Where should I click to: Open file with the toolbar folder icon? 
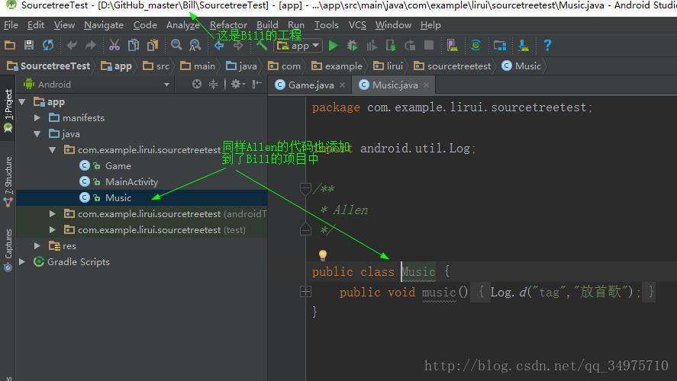(9, 45)
